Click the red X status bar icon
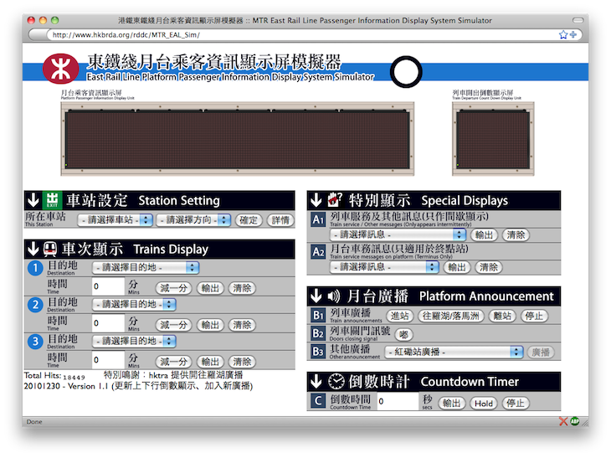 563,421
